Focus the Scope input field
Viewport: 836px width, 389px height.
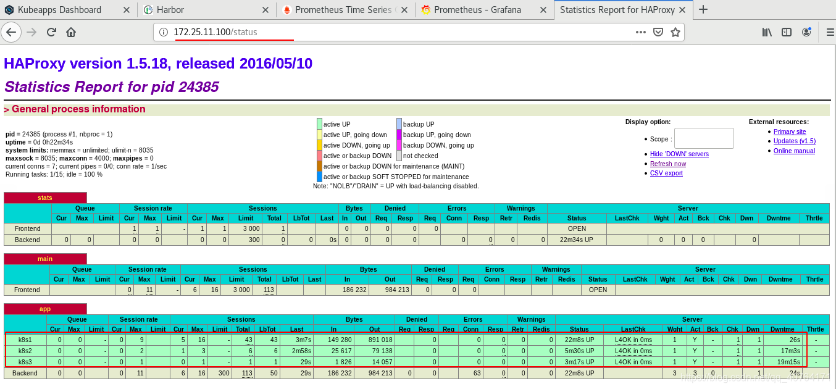[x=704, y=138]
